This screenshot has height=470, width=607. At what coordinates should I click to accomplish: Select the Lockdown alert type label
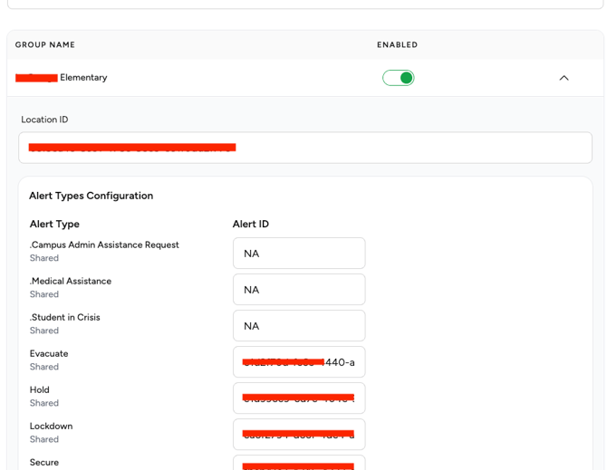click(x=51, y=426)
